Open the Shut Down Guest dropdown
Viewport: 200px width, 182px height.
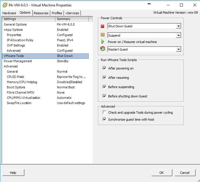coord(178,26)
